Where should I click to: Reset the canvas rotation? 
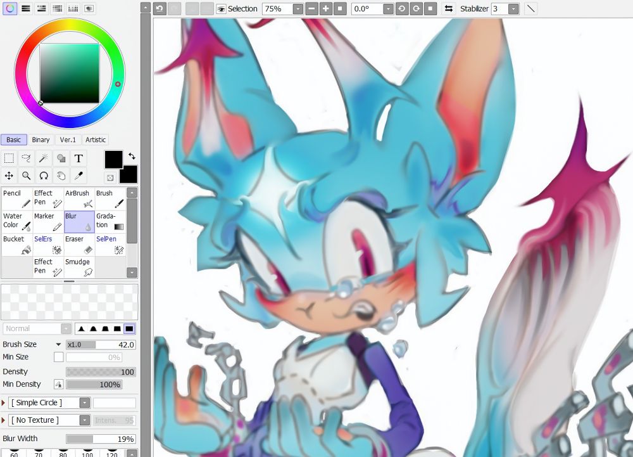tap(430, 9)
